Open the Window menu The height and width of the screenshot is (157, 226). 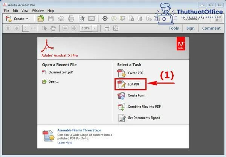[38, 11]
